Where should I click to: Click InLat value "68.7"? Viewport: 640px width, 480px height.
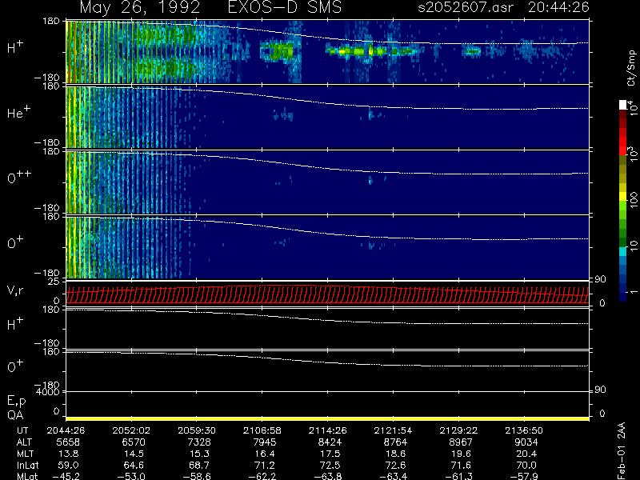[198, 465]
